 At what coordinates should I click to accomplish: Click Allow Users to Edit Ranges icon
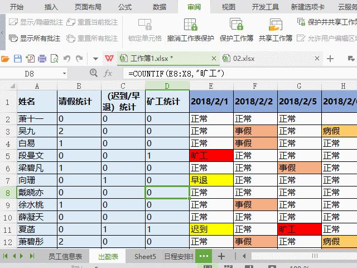click(301, 38)
